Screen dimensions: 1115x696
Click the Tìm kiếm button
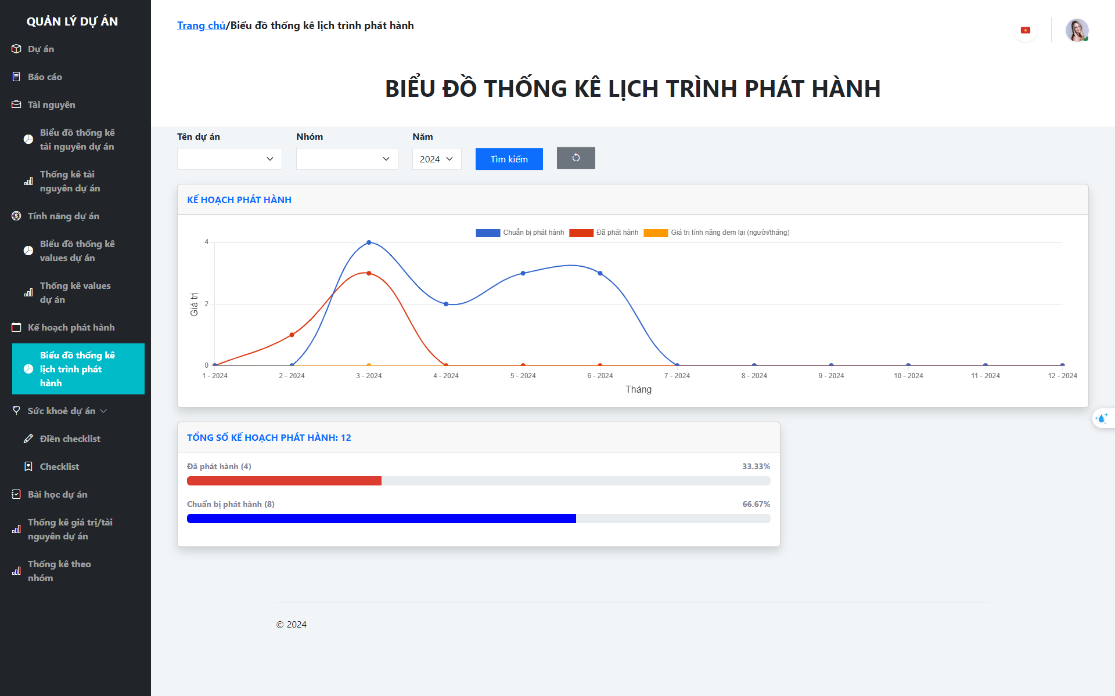coord(509,159)
